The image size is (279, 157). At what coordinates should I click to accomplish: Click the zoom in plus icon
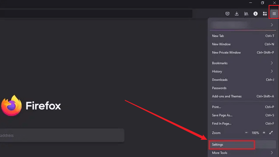(x=264, y=132)
